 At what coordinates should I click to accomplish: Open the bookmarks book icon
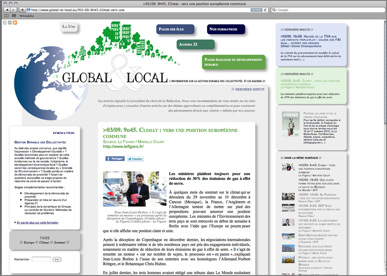click(6, 16)
